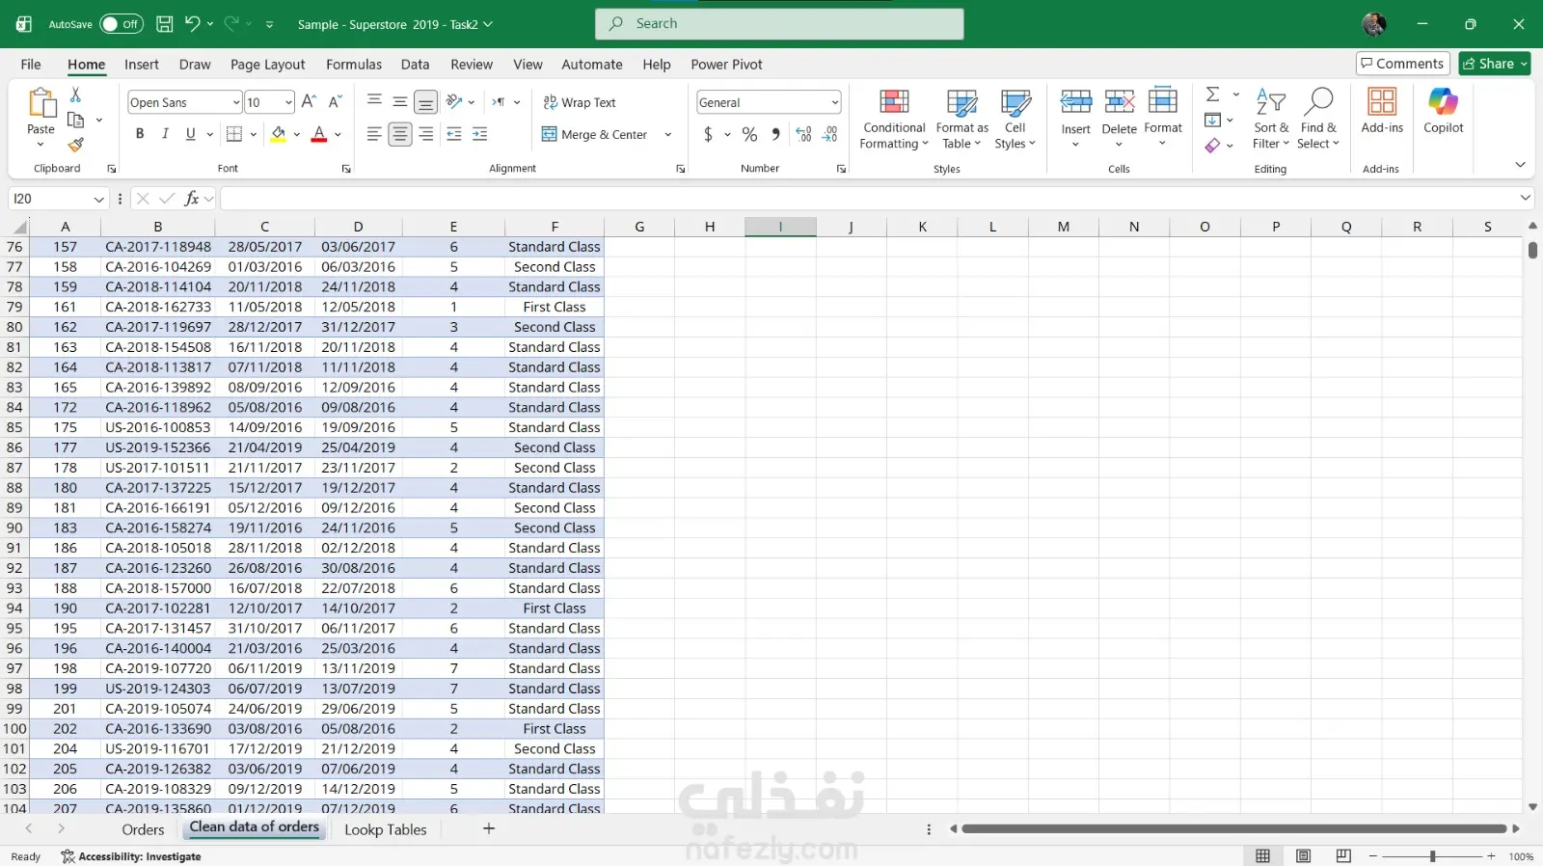Click the Format Painter brush icon
The height and width of the screenshot is (866, 1543).
pyautogui.click(x=76, y=145)
